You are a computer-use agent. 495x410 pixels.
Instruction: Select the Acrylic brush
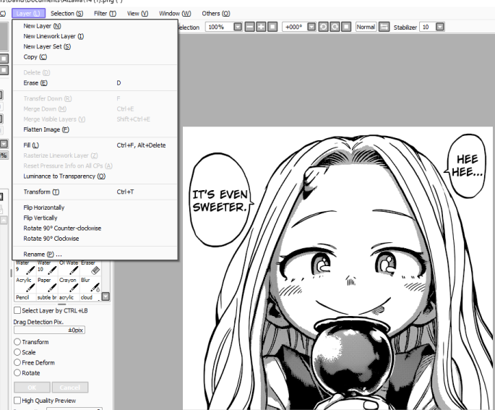(x=25, y=285)
